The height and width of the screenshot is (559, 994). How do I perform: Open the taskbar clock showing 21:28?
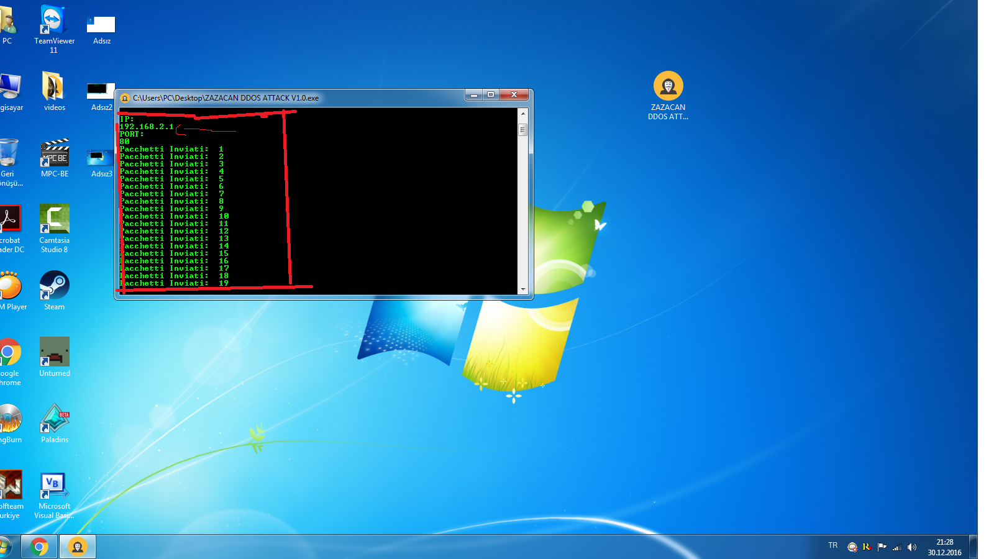(944, 547)
